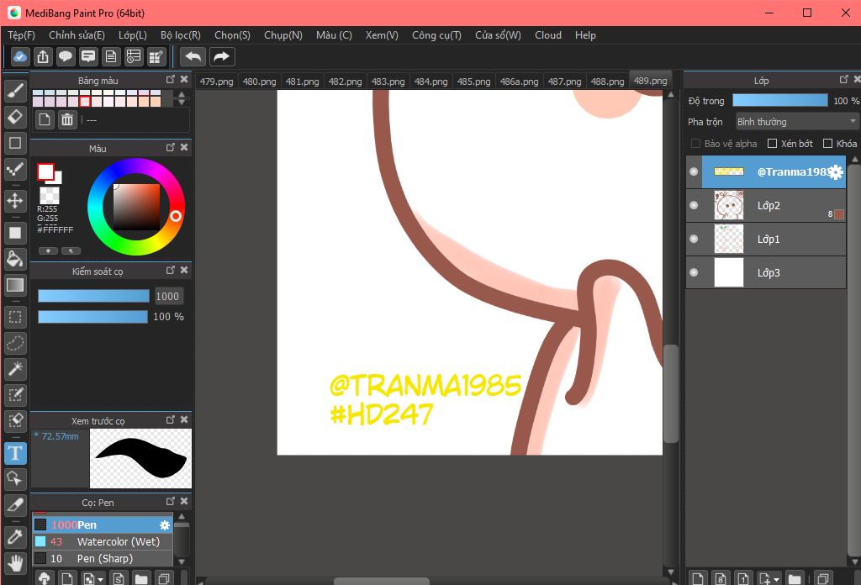This screenshot has width=861, height=585.
Task: Select the Lớp2 layer row
Action: pos(765,206)
